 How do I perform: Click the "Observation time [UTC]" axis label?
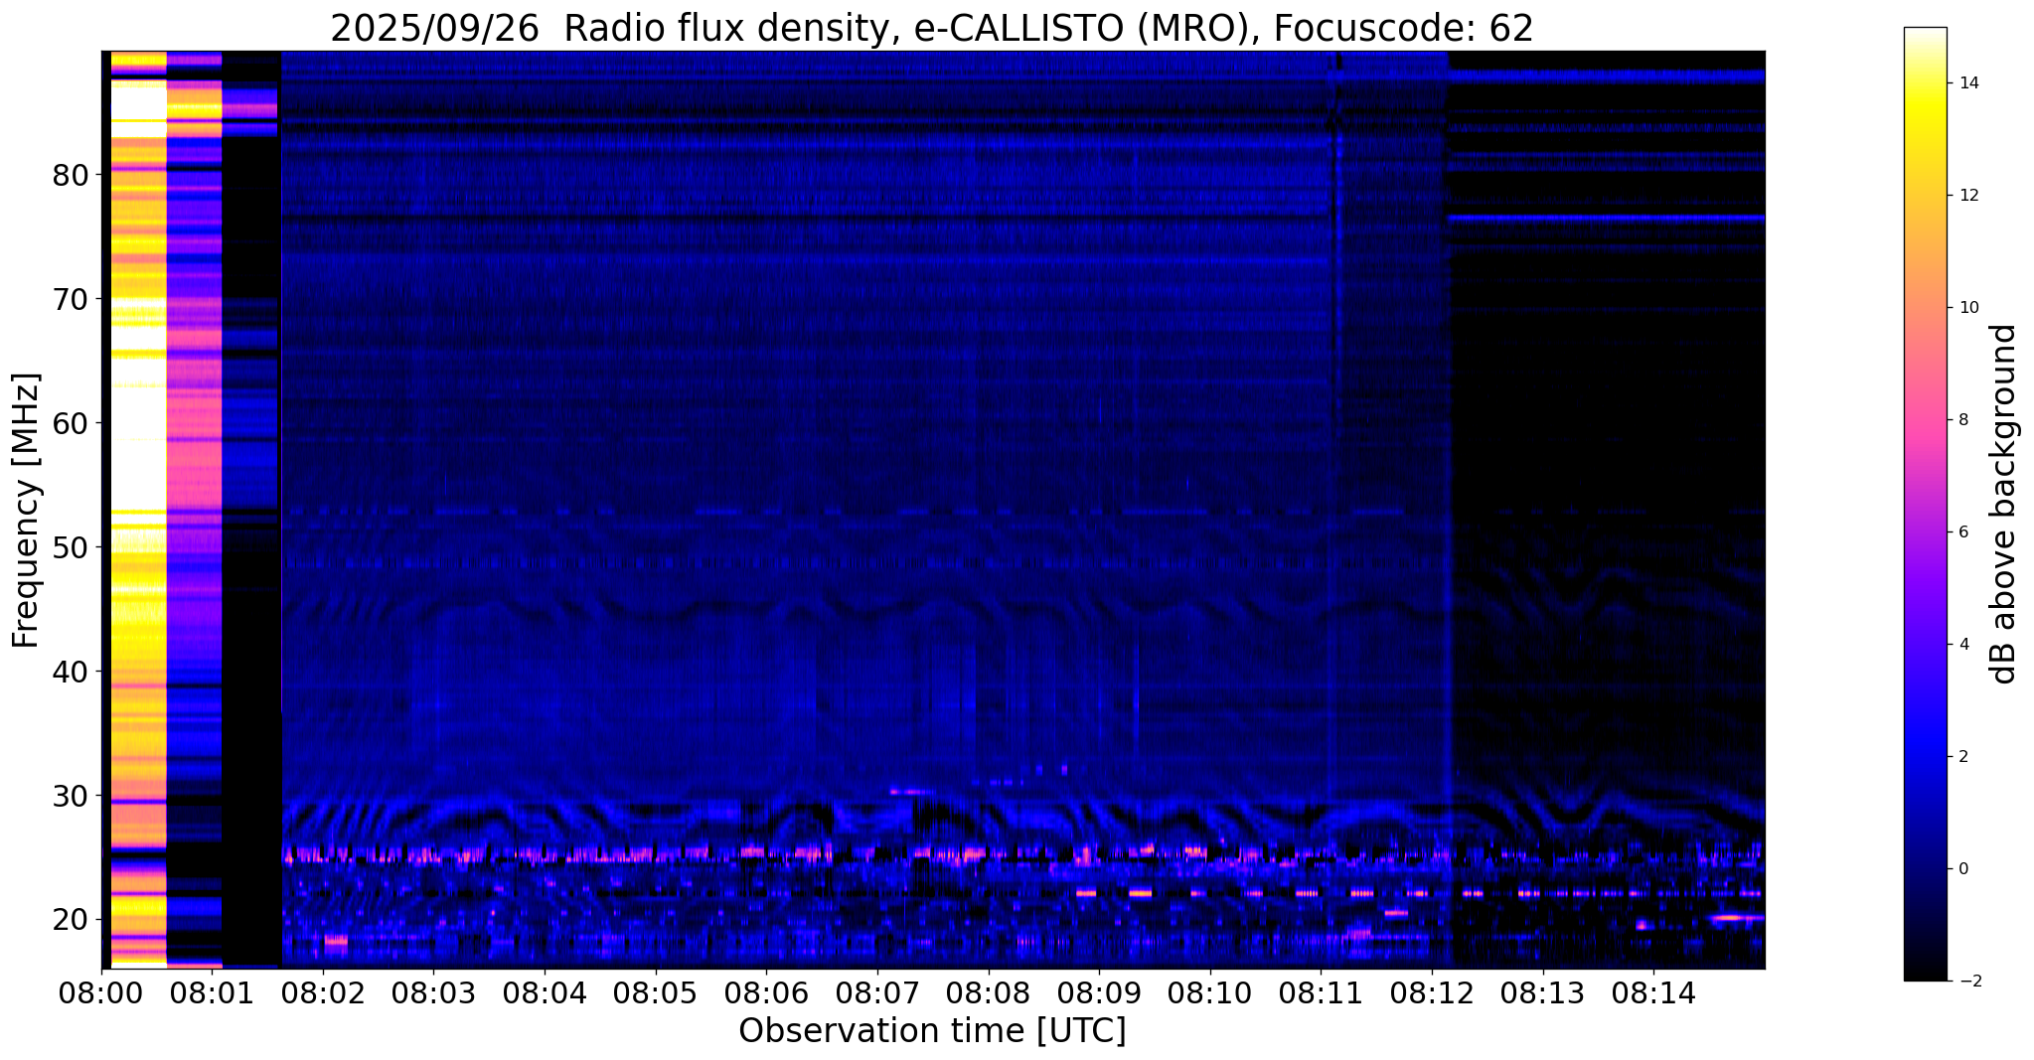coord(931,1031)
